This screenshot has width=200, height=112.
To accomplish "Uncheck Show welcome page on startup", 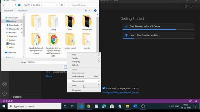I will (103, 88).
